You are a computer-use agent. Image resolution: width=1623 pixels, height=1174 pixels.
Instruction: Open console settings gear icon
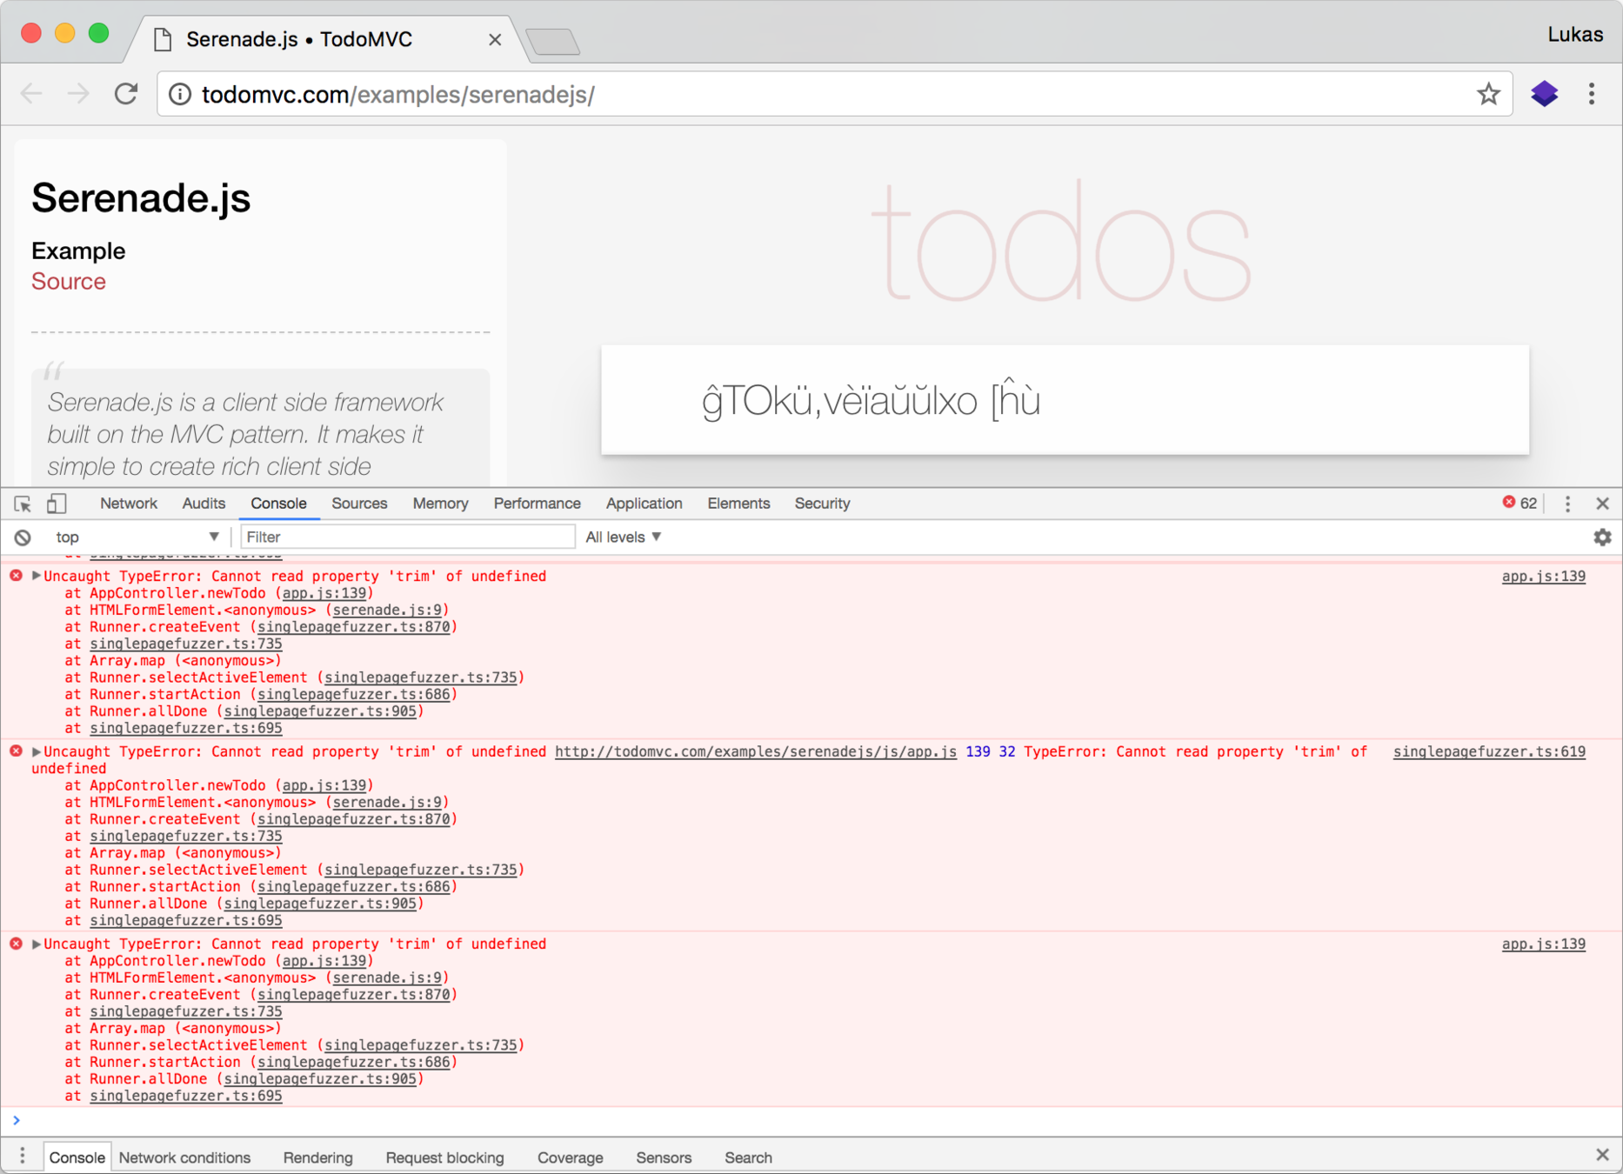[x=1602, y=537]
